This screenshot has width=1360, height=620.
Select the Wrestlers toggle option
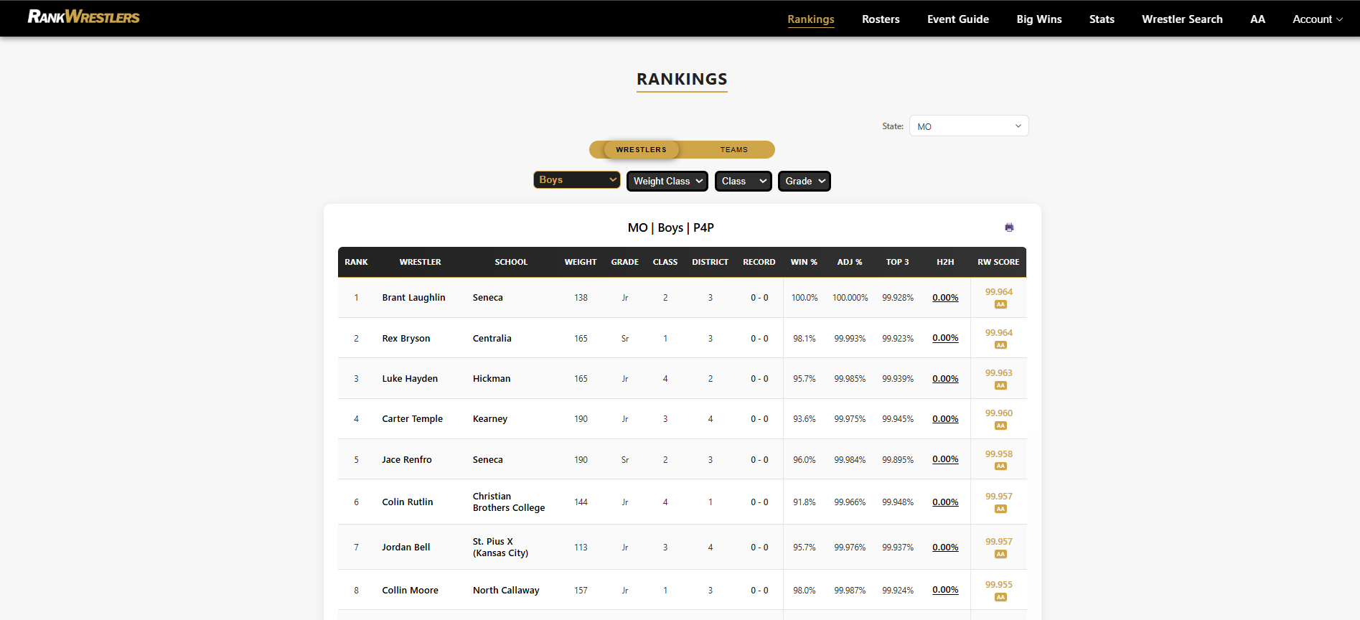(x=641, y=150)
